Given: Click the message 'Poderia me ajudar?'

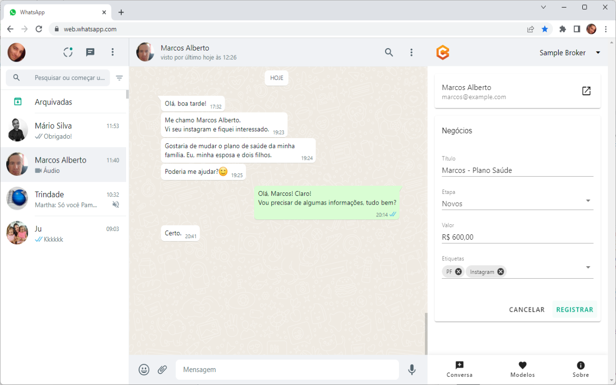Looking at the screenshot, I should (203, 172).
